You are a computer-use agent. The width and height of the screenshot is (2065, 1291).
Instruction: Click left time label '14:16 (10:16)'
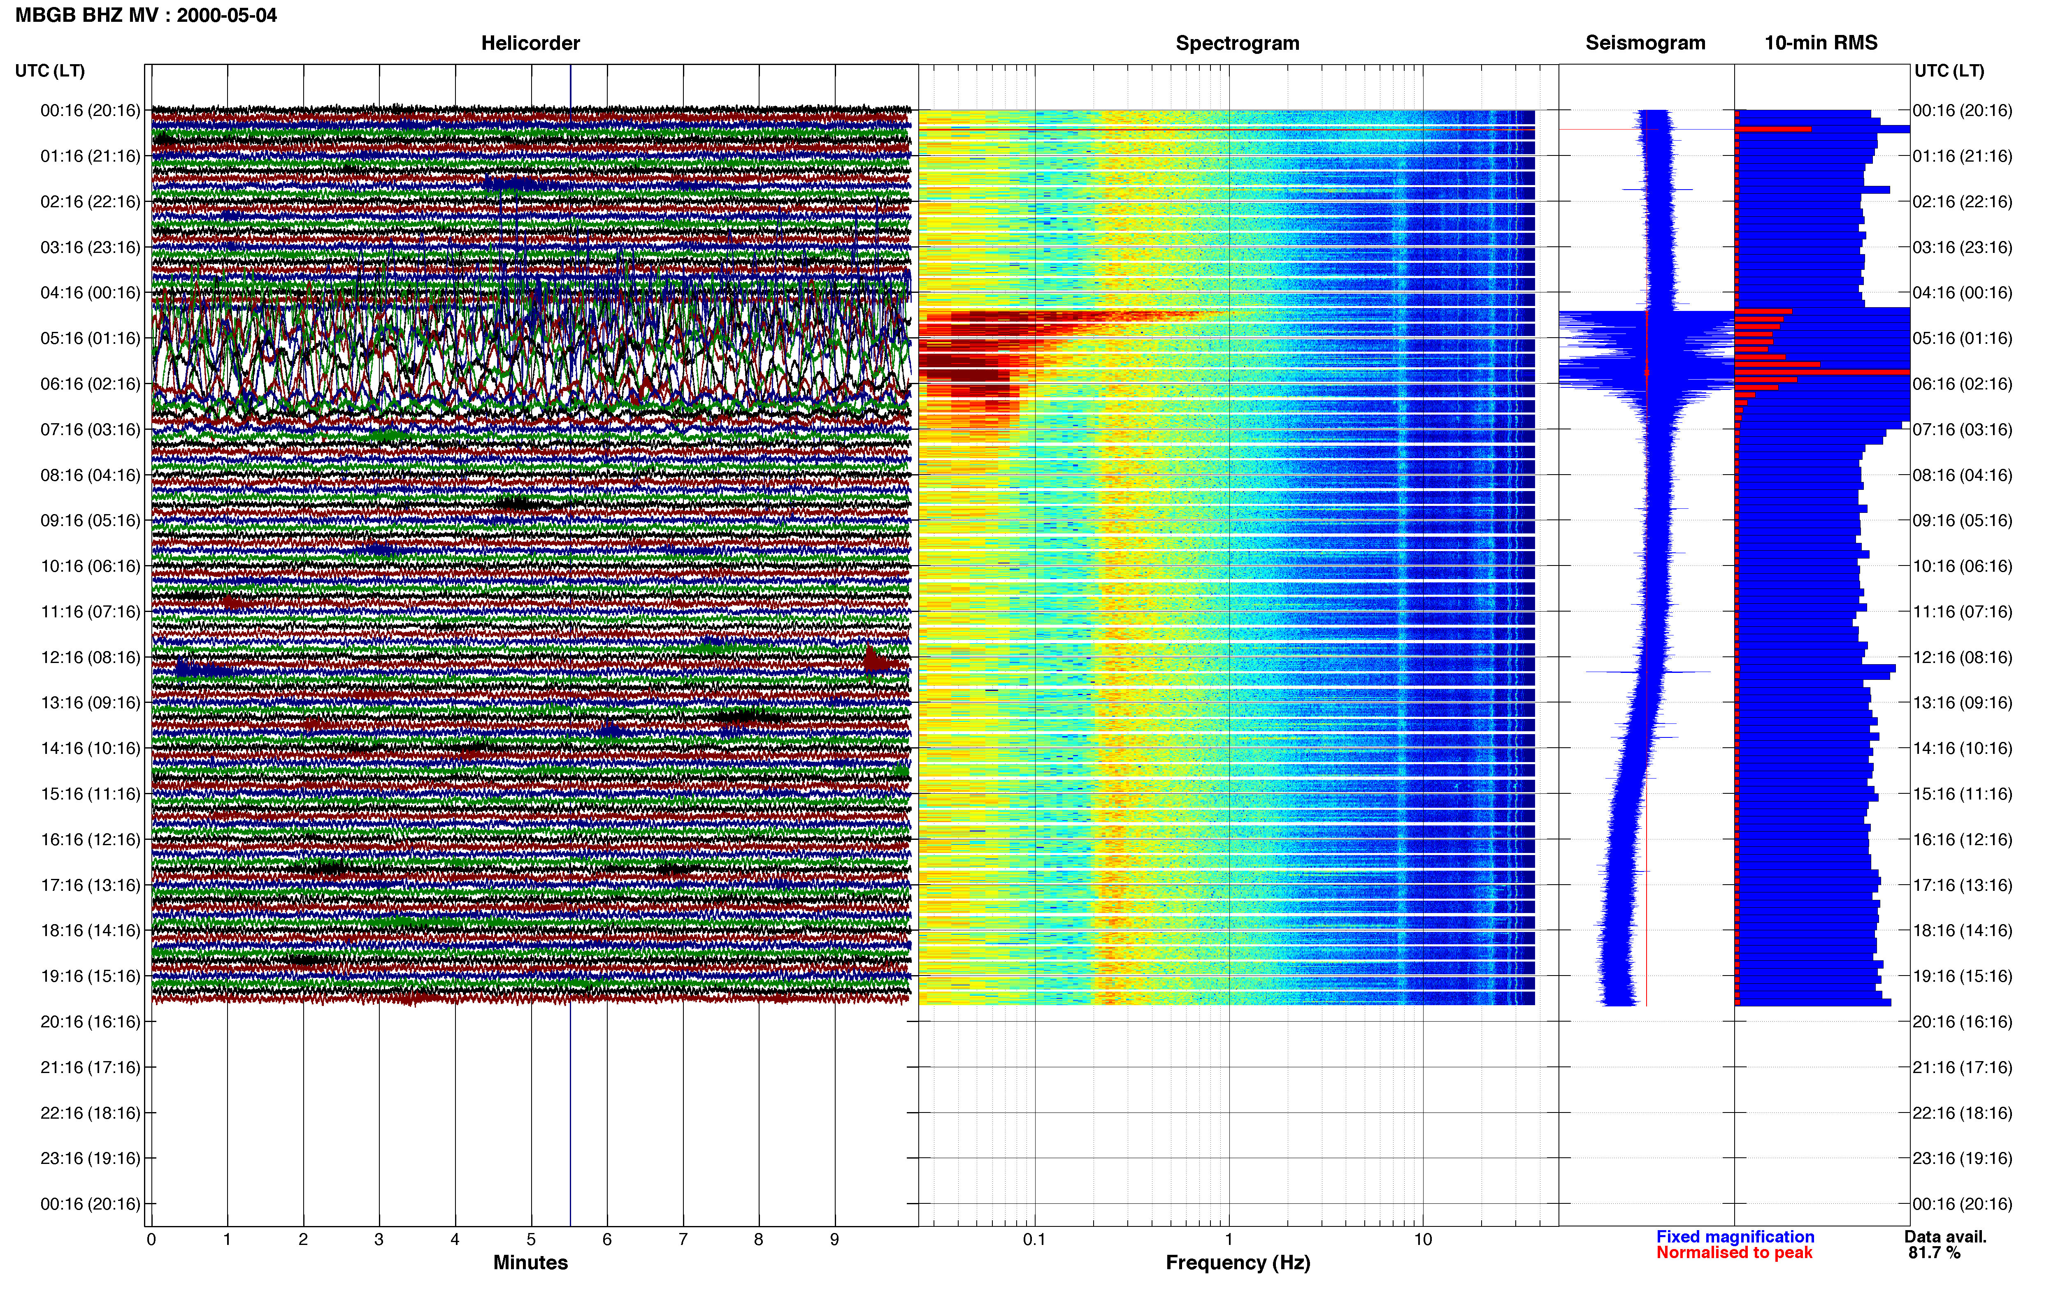[90, 748]
